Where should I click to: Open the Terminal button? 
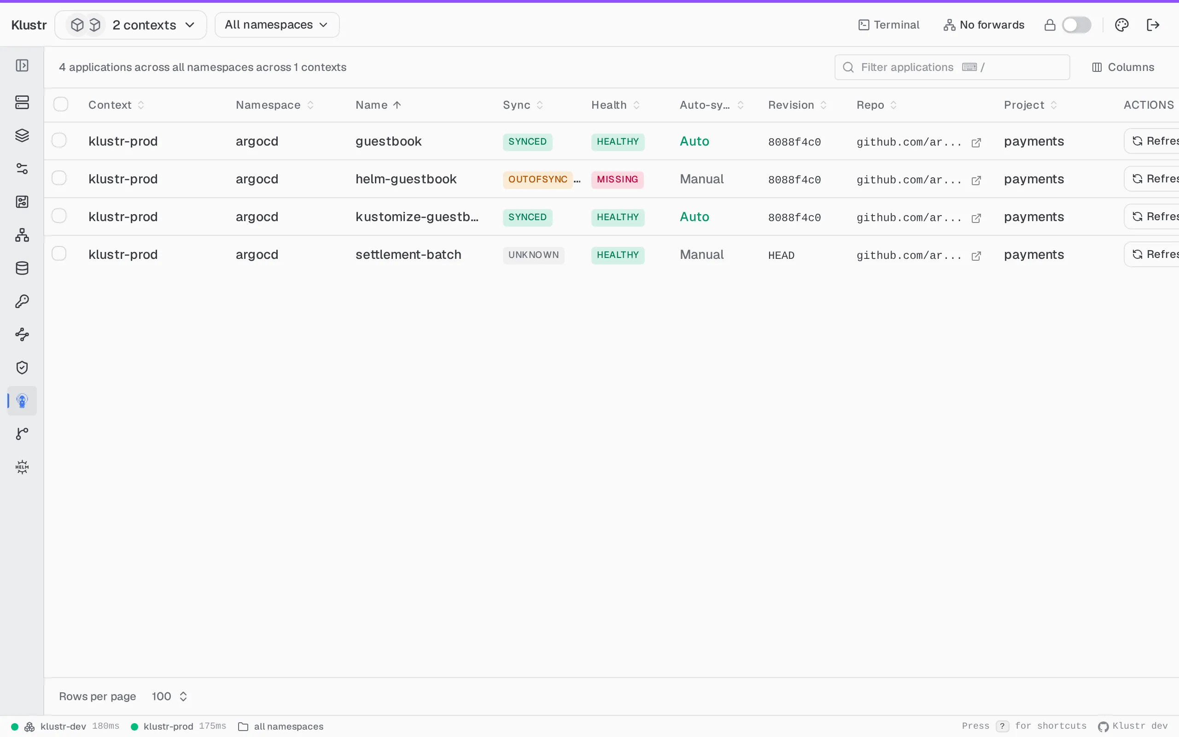tap(889, 25)
